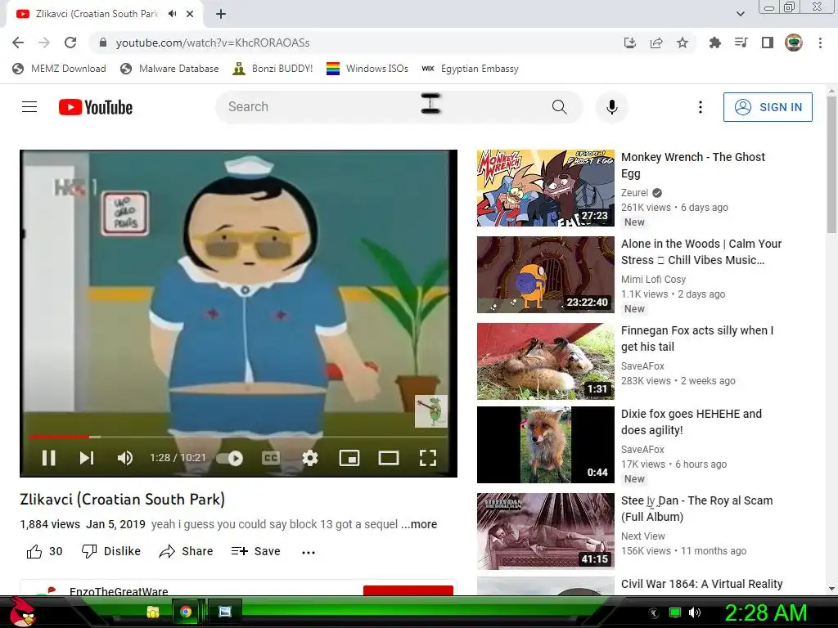
Task: Open MEMZ Download bookmark
Action: (59, 69)
